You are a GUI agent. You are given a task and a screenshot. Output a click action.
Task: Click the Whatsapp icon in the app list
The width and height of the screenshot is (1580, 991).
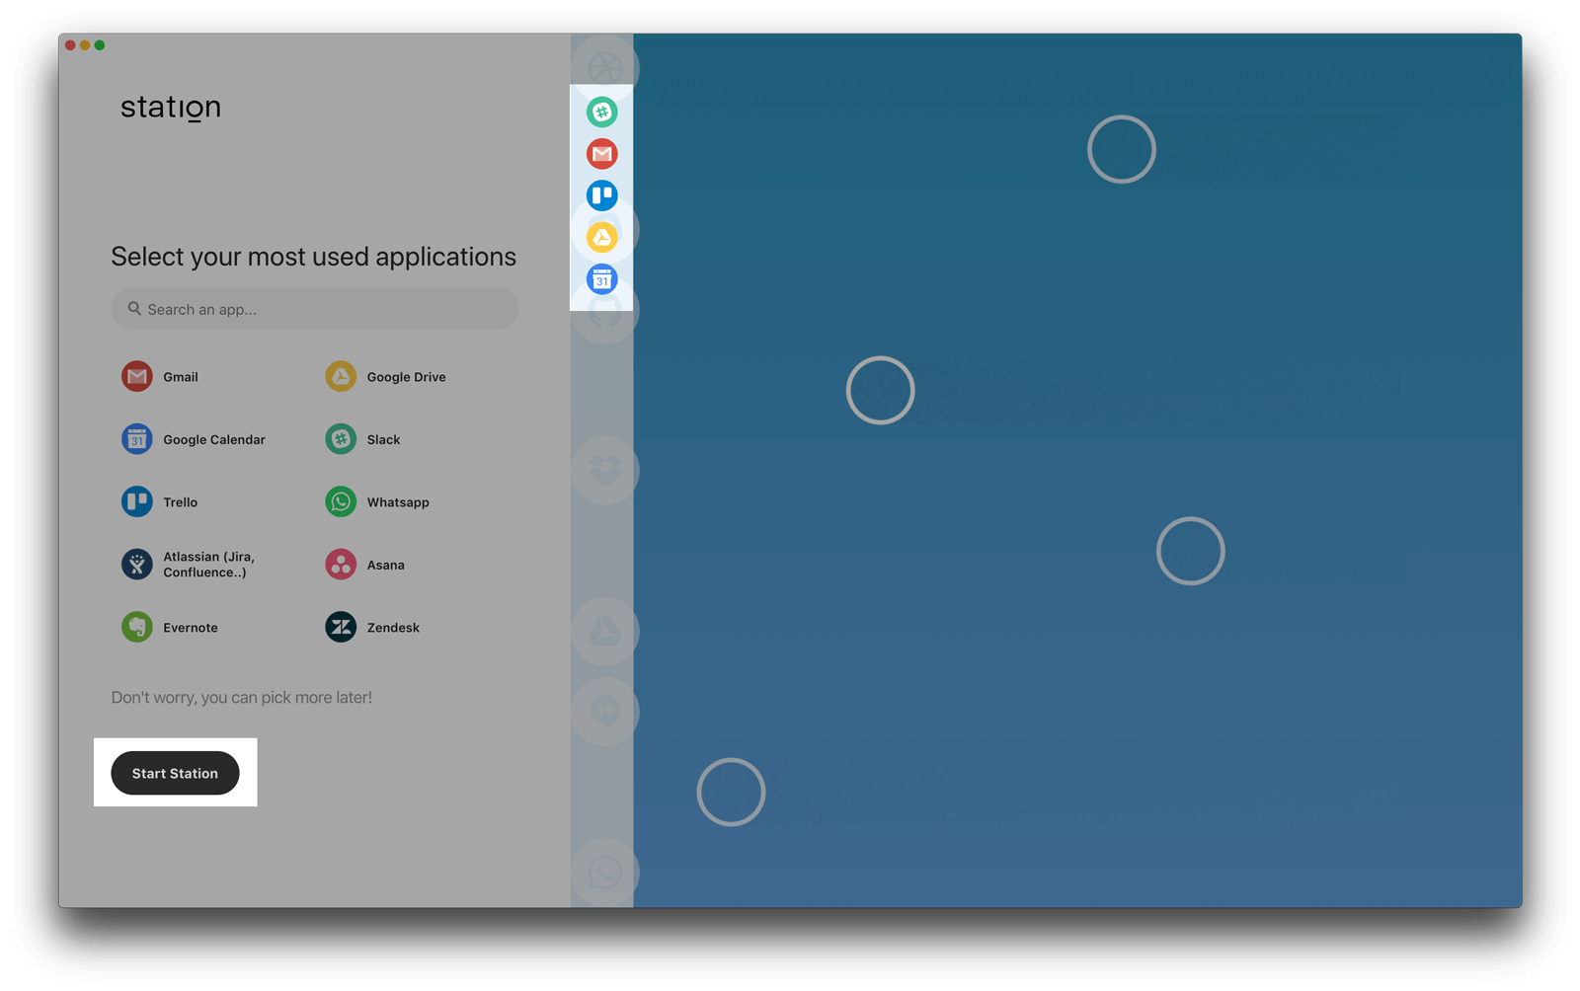pos(340,501)
